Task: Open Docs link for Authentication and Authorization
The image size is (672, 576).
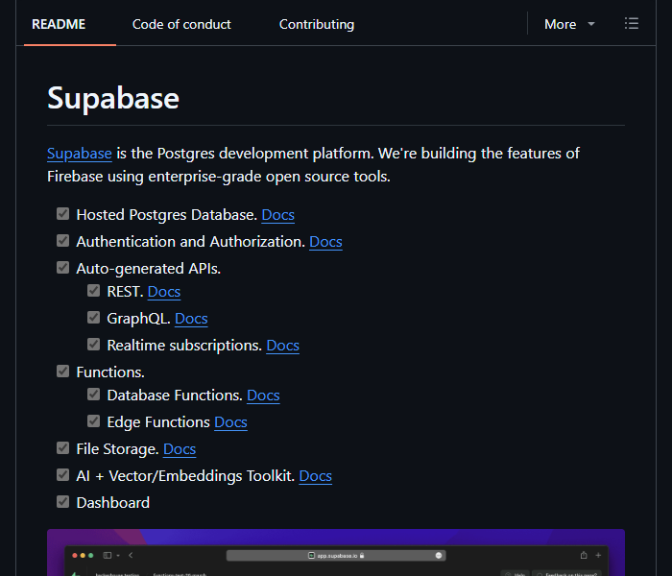Action: pos(325,242)
